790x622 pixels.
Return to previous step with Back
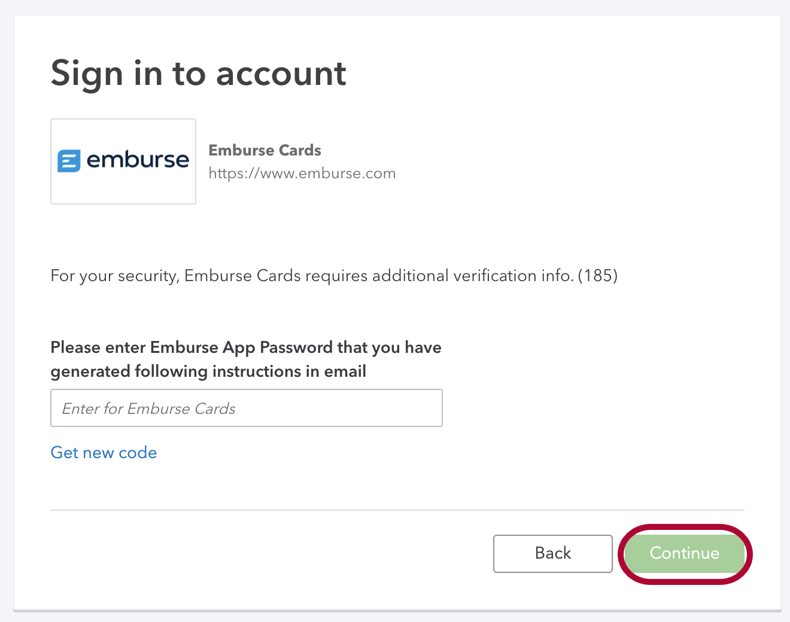[x=552, y=553]
